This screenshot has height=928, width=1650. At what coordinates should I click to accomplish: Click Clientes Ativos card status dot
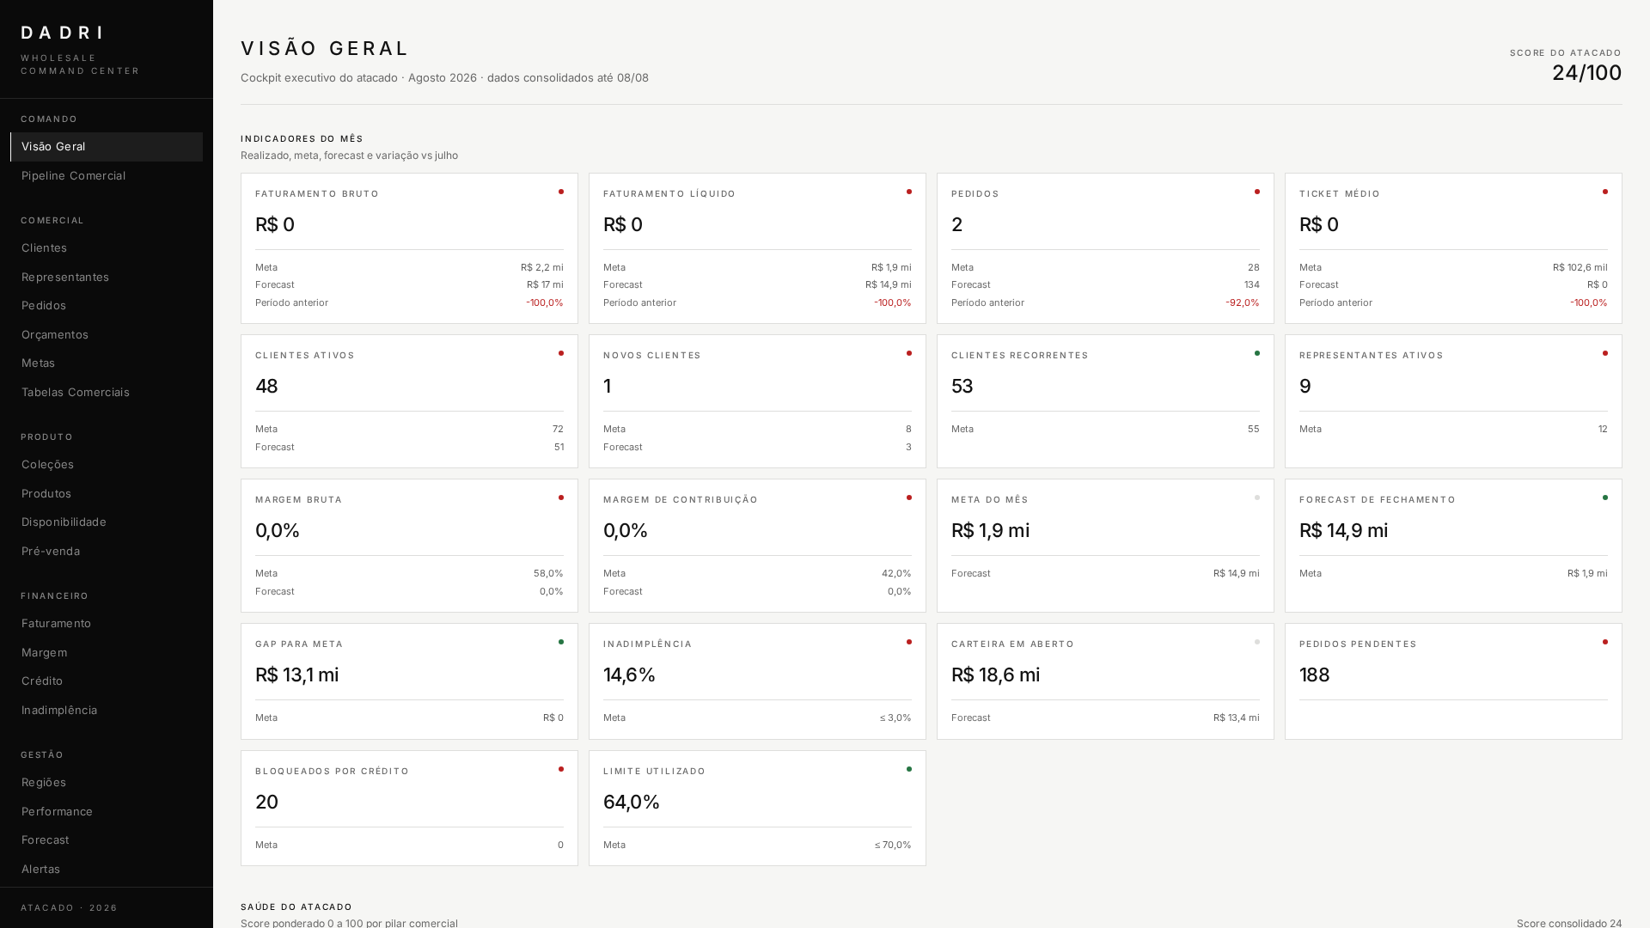561,353
